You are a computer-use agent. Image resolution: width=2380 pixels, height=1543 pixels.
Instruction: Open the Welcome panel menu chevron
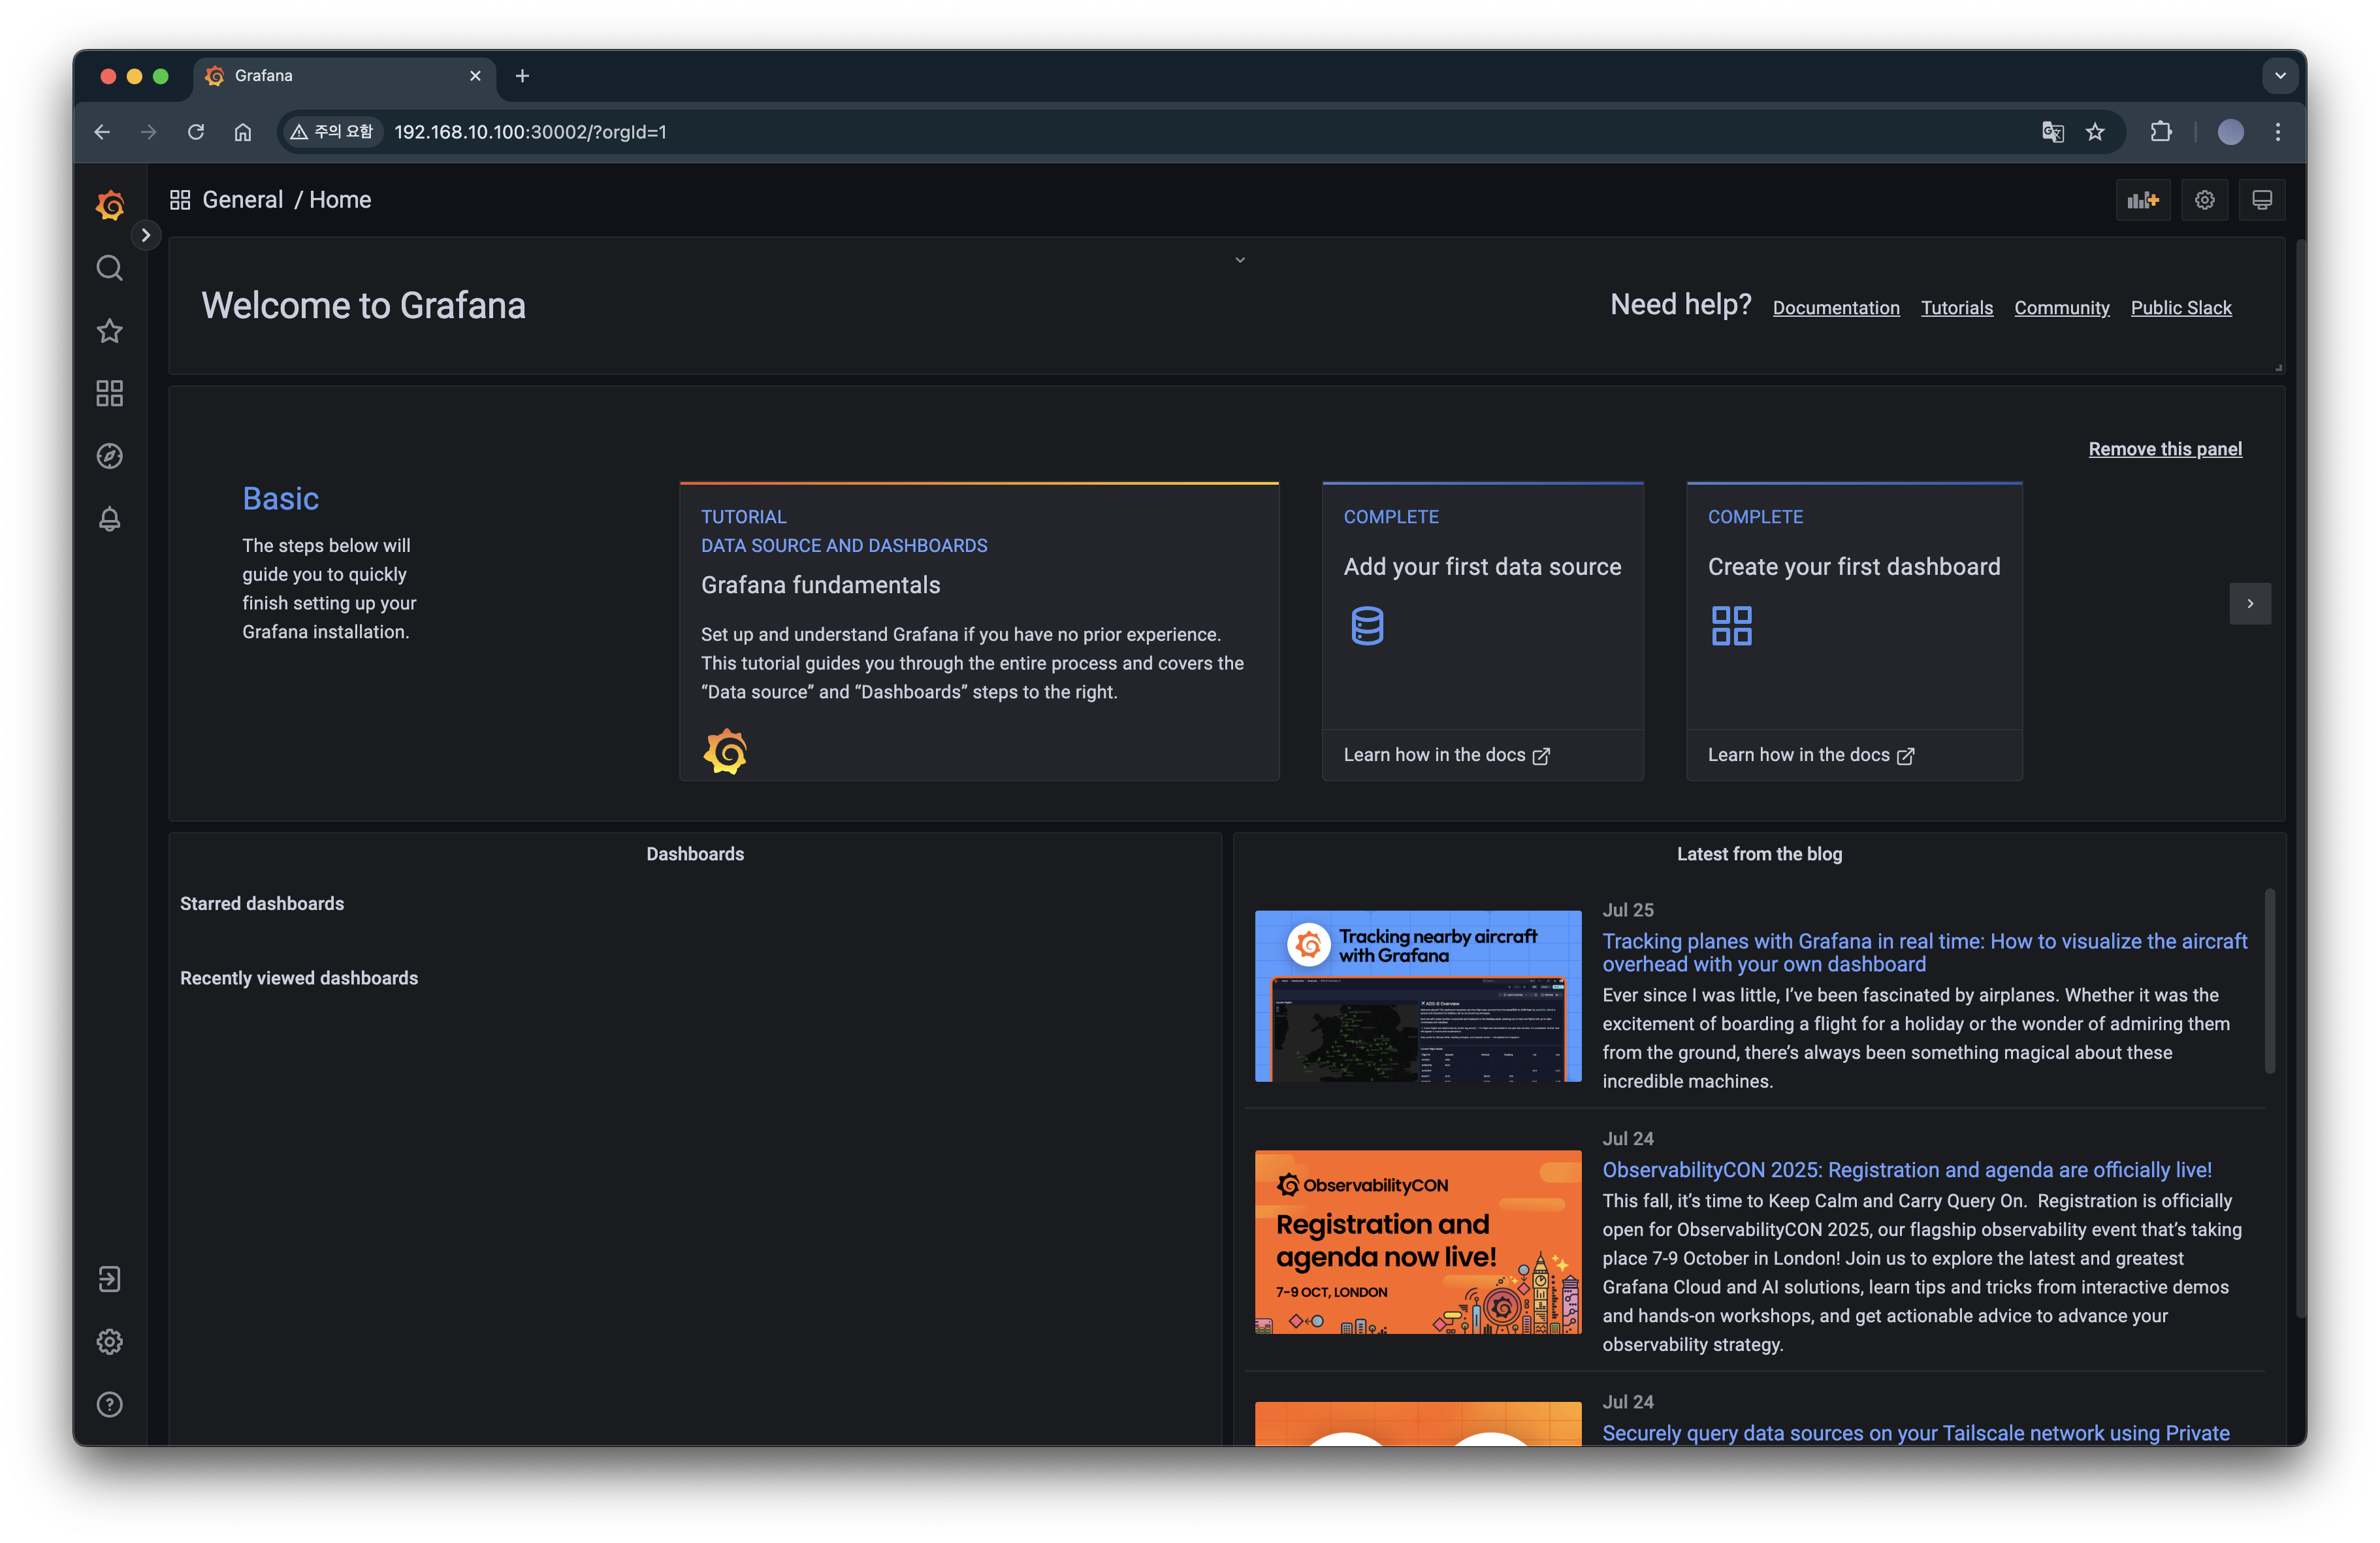(x=1239, y=260)
